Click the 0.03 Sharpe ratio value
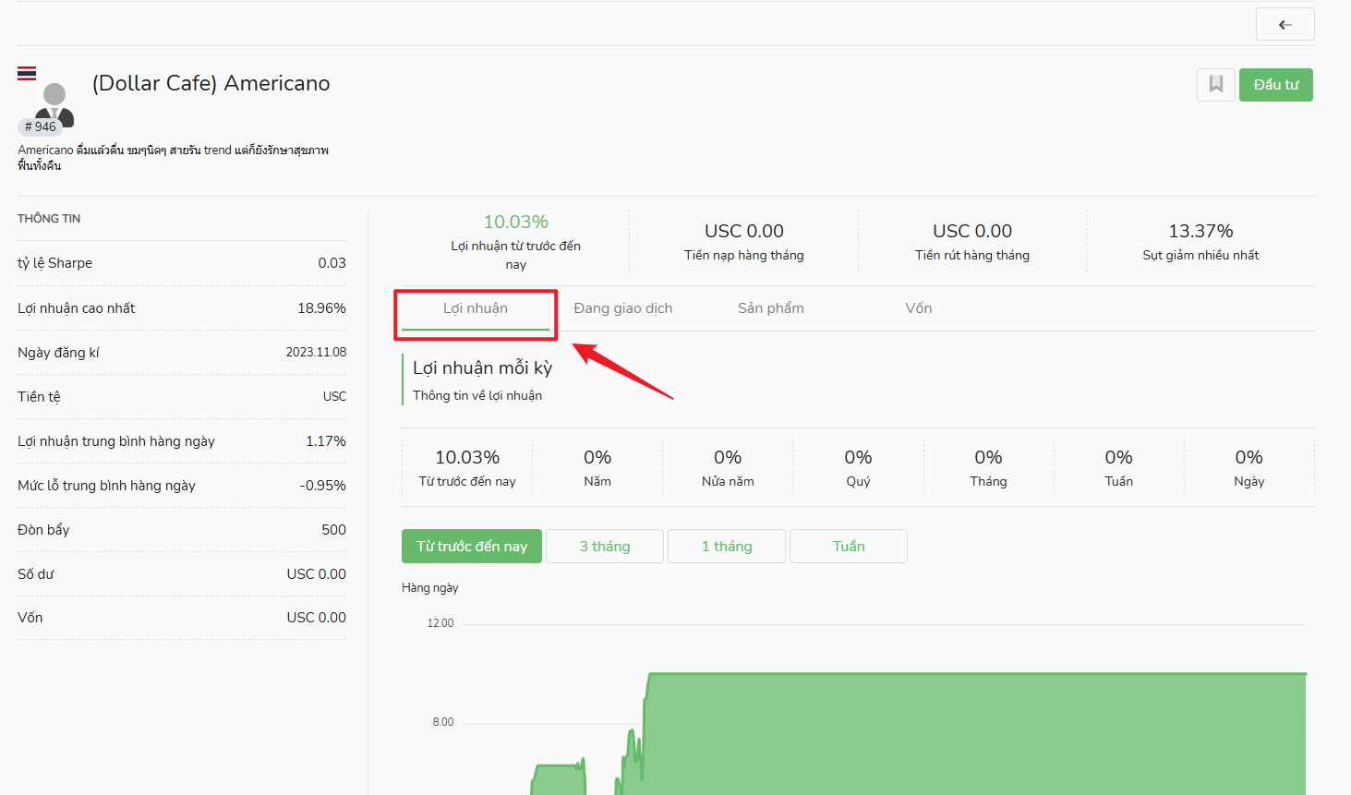The image size is (1351, 795). [x=332, y=263]
